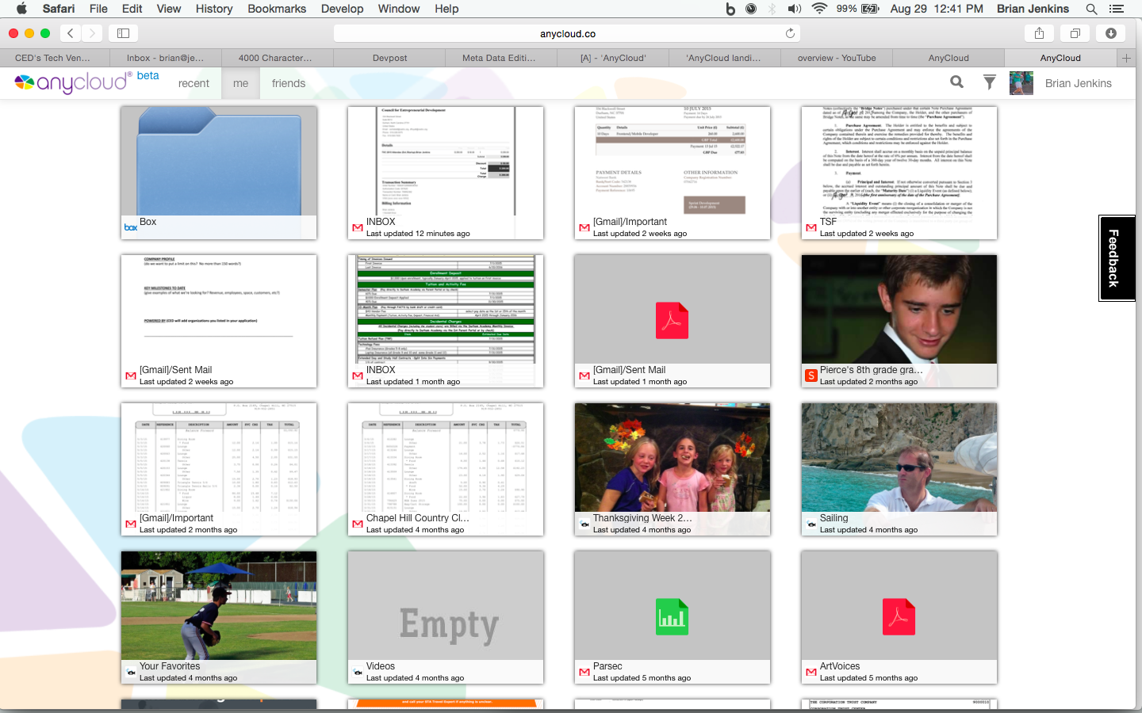Click the Feedback side button
Viewport: 1142px width, 713px height.
pyautogui.click(x=1117, y=258)
